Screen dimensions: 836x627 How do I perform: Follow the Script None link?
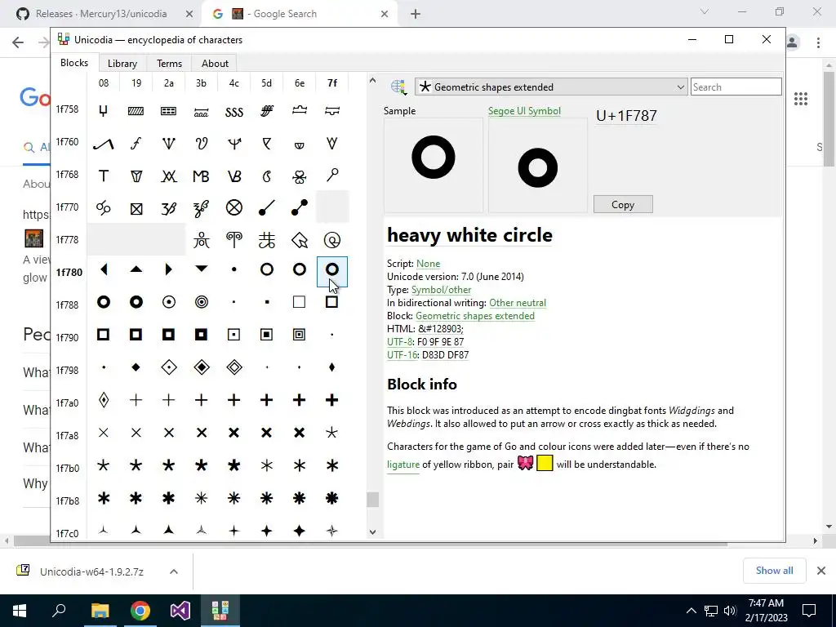tap(428, 264)
